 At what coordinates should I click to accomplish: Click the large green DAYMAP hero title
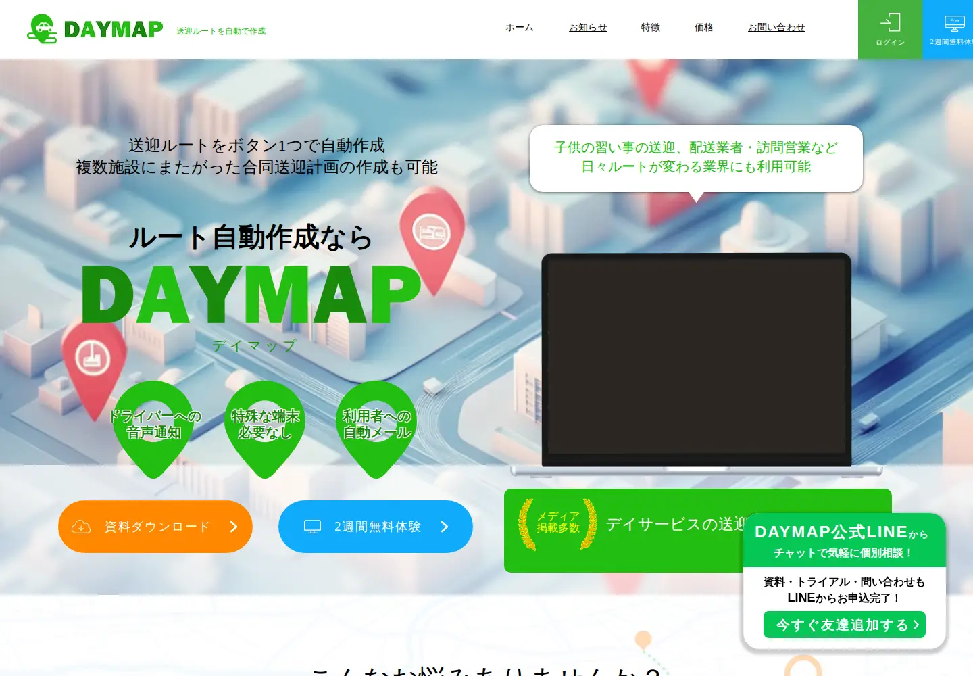click(x=251, y=295)
